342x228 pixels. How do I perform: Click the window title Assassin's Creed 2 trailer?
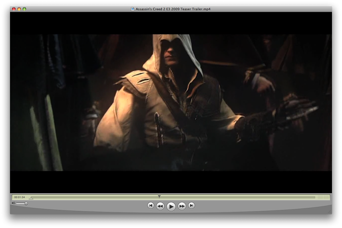(x=173, y=9)
